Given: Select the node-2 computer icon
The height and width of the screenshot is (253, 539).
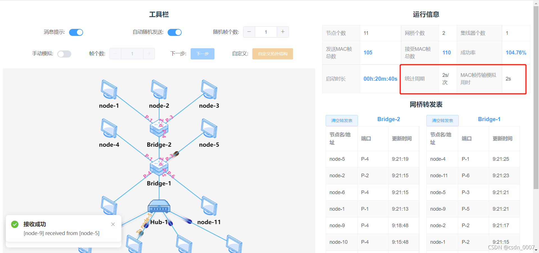Looking at the screenshot, I should click(159, 89).
